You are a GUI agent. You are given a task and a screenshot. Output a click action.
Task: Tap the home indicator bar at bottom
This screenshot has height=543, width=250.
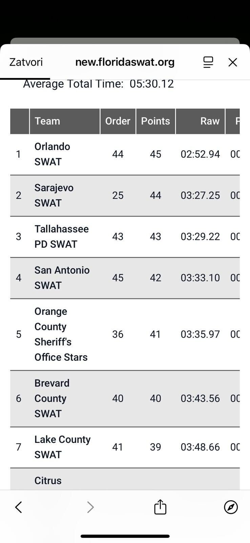click(x=125, y=536)
